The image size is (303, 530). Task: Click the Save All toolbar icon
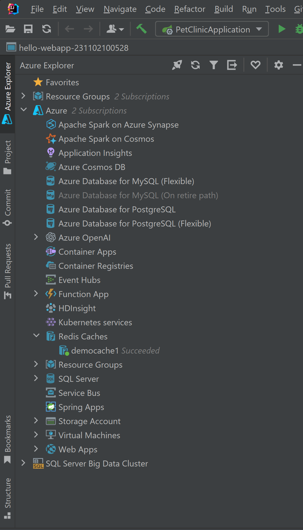28,29
